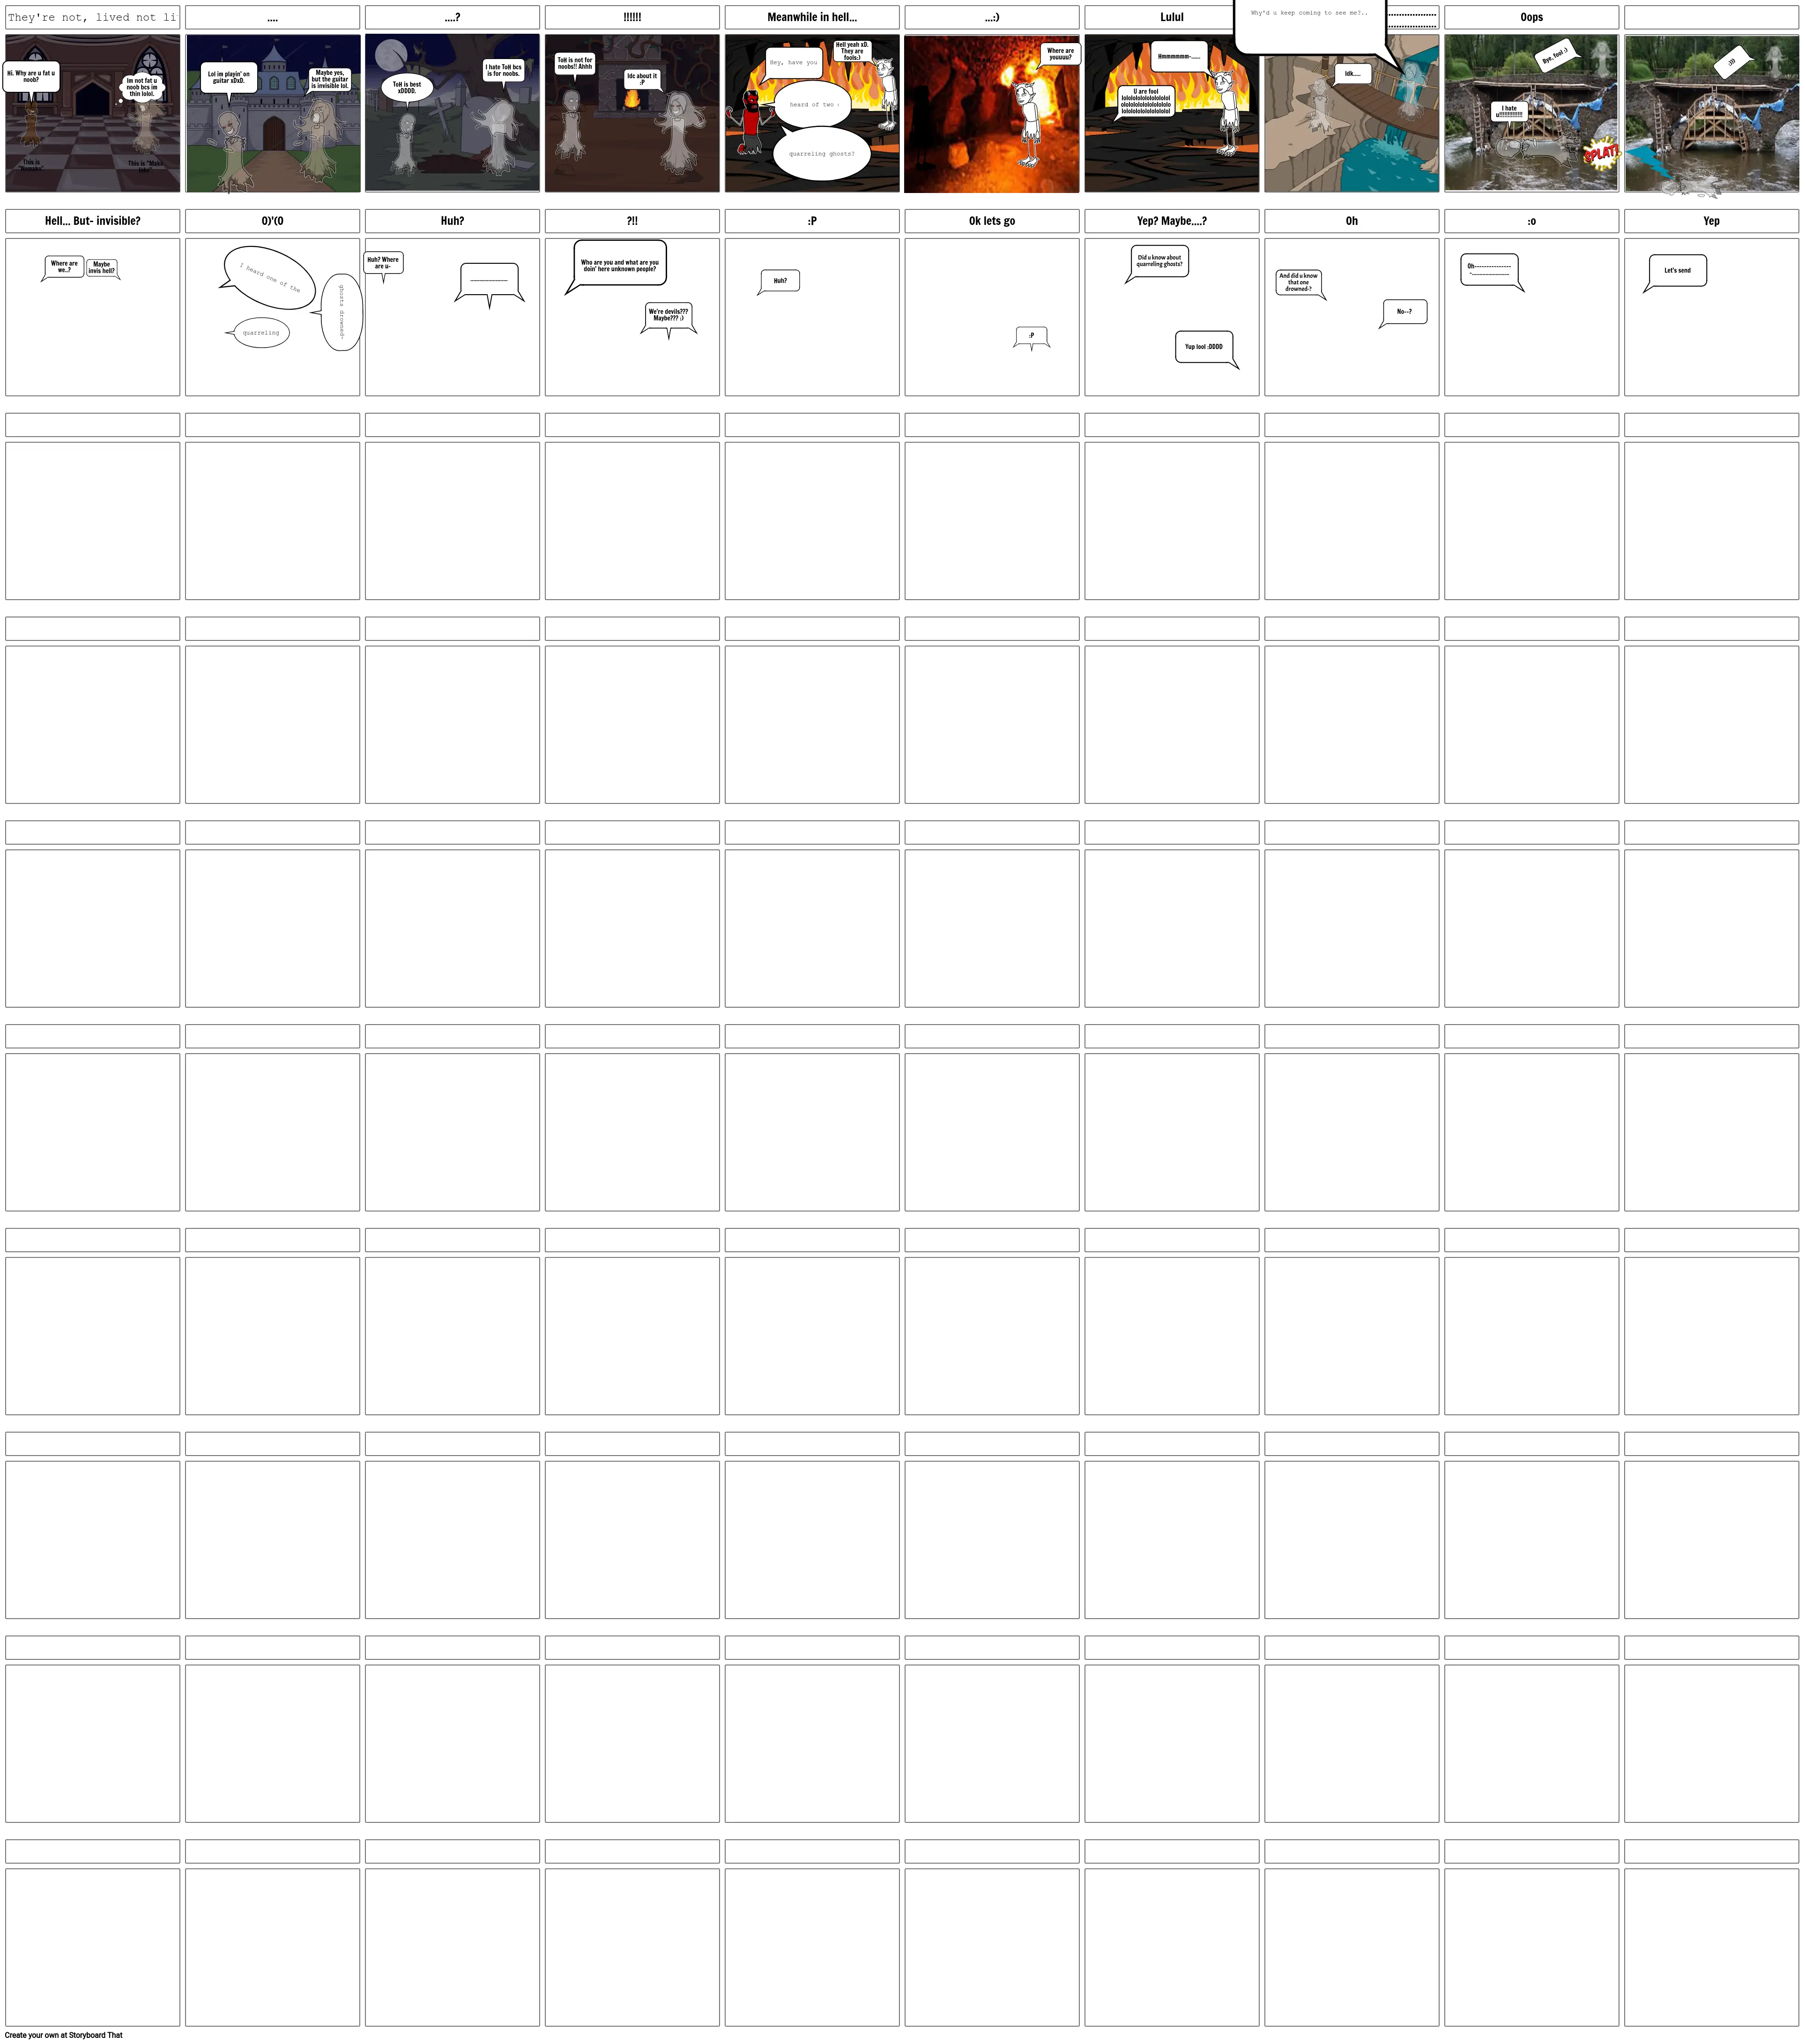Click the 'Yep' final panel label

1713,220
